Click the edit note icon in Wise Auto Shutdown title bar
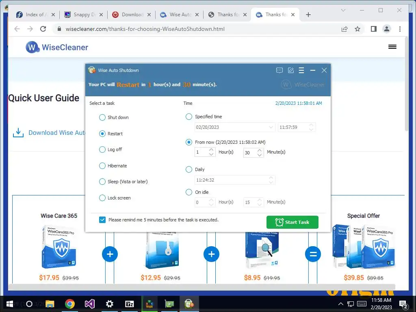The width and height of the screenshot is (416, 312). 291,70
